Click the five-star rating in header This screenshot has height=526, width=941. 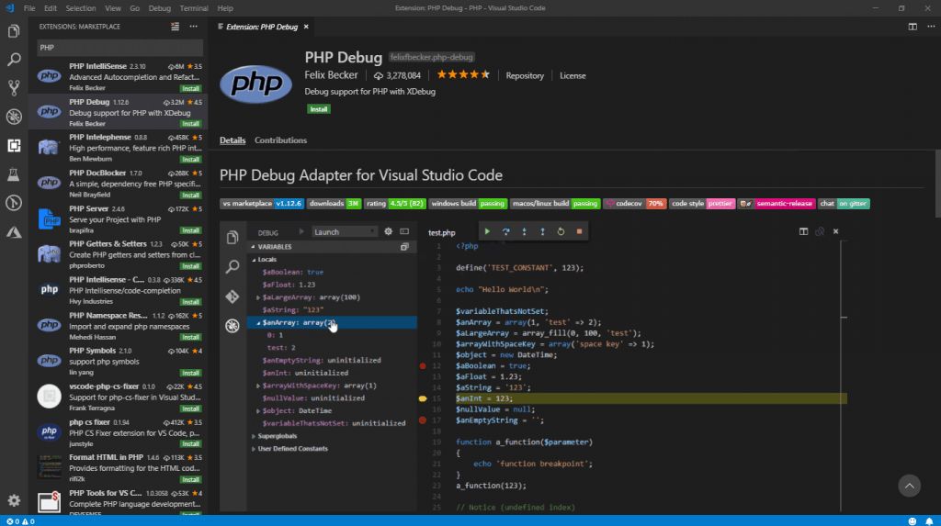tap(463, 75)
